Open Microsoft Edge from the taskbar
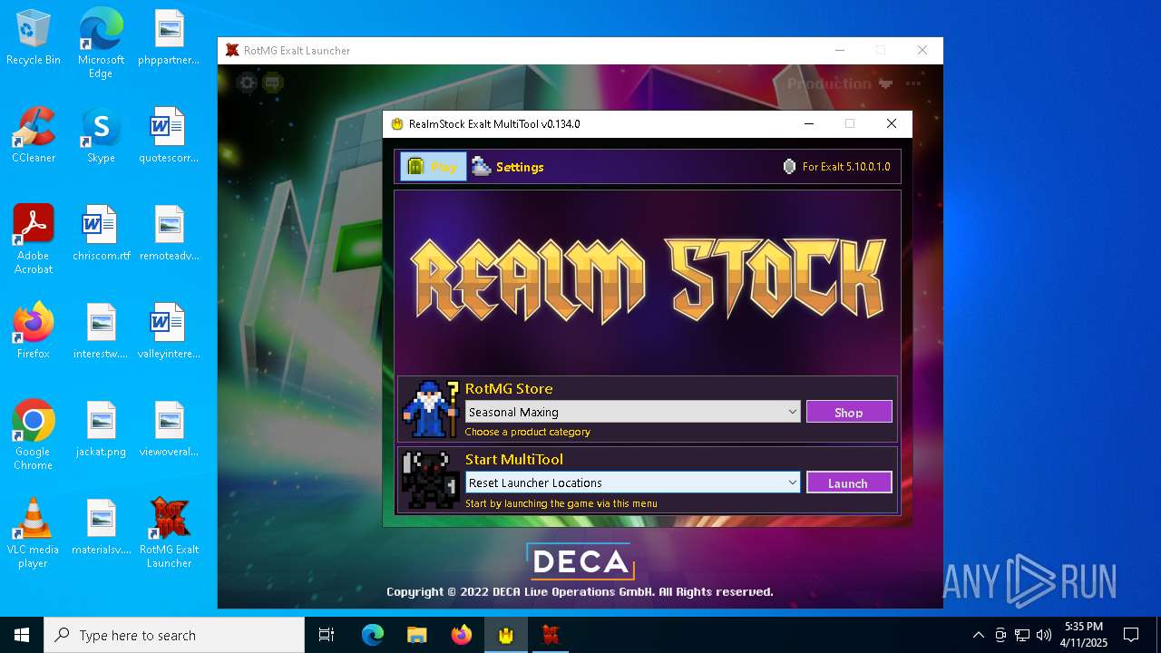This screenshot has height=653, width=1161. pos(373,635)
